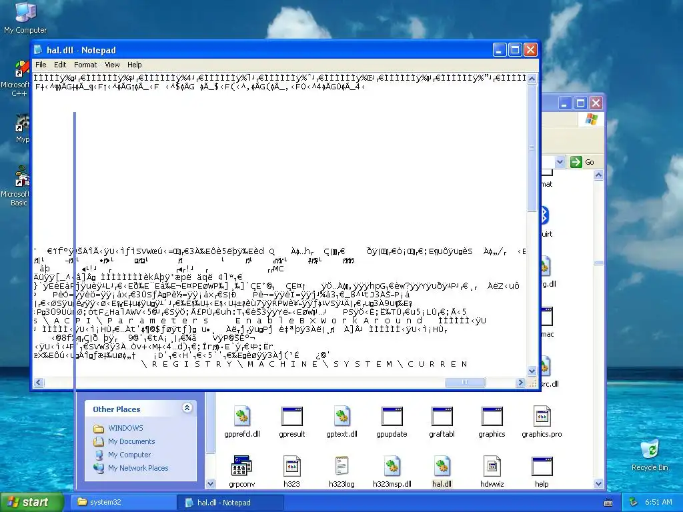Click Explorer file list scroll down arrow
Viewport: 683px width, 512px height.
598,484
